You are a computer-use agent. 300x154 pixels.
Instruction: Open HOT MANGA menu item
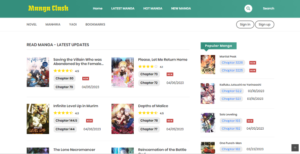pyautogui.click(x=153, y=9)
